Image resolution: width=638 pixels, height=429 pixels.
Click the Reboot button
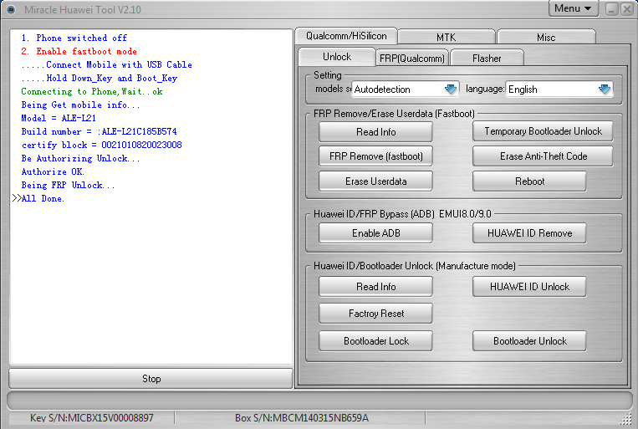pyautogui.click(x=529, y=181)
